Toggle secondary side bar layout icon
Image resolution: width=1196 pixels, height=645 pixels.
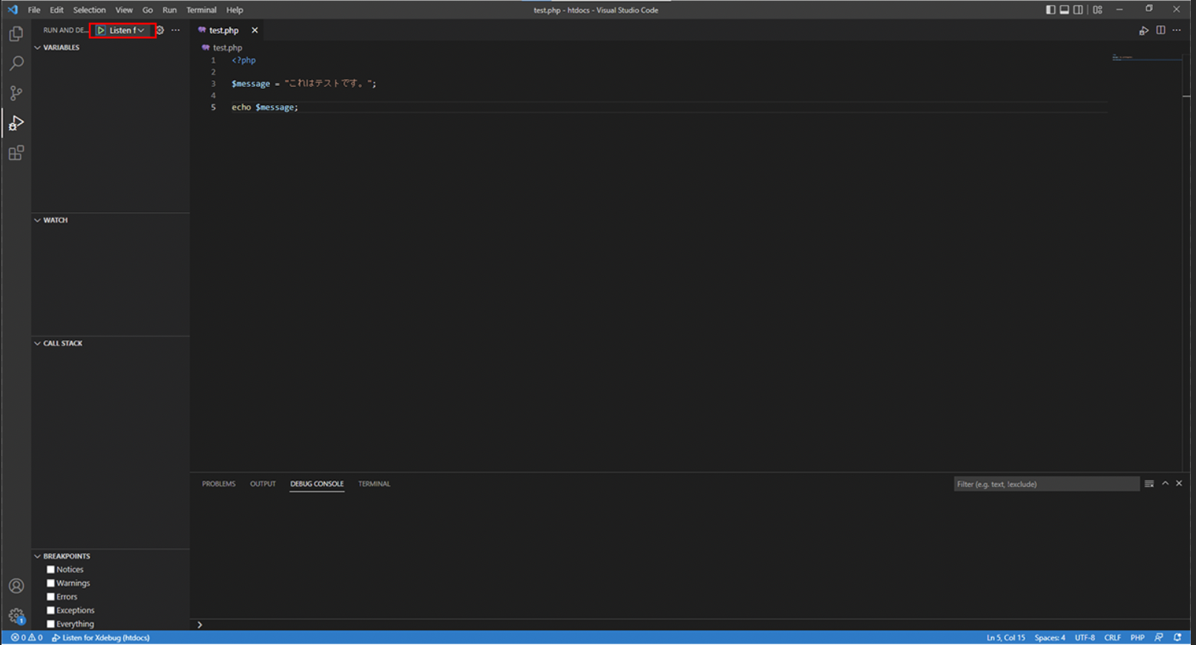click(x=1078, y=10)
